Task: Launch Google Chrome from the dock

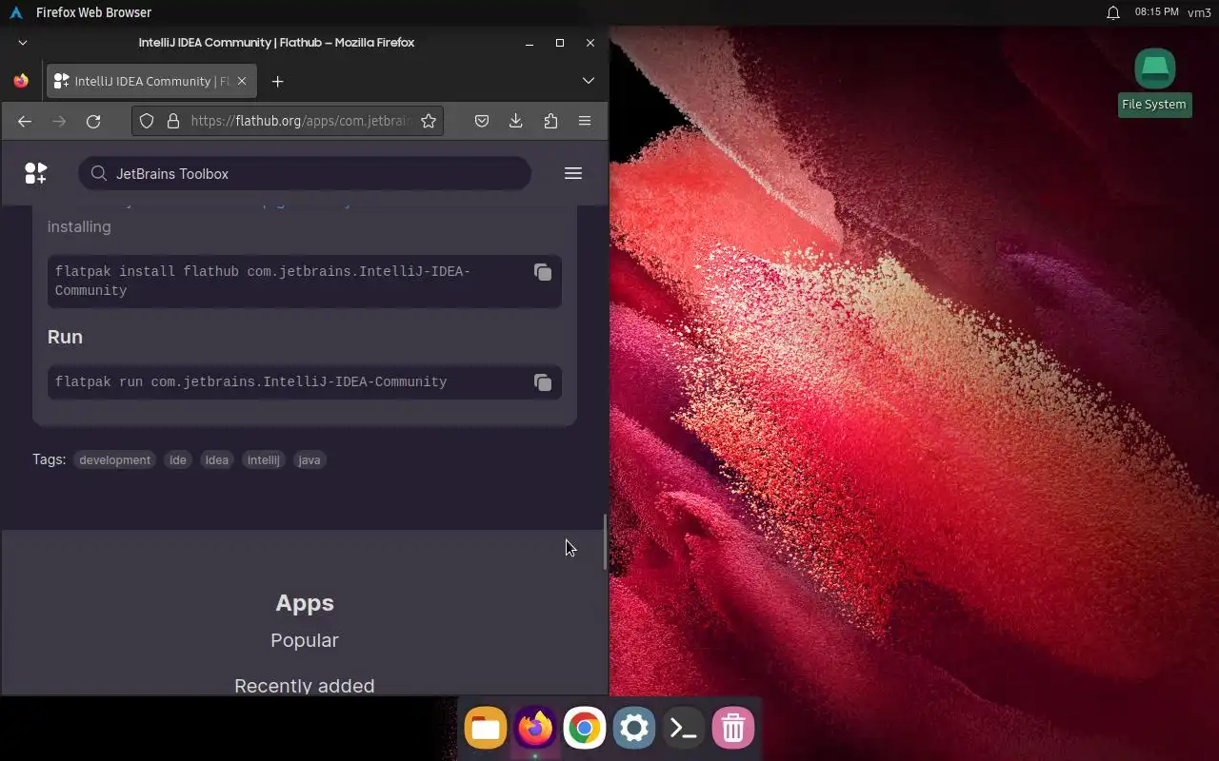Action: pos(585,729)
